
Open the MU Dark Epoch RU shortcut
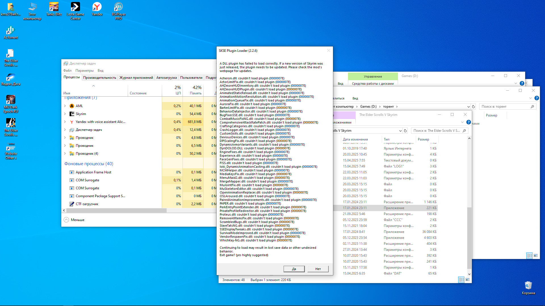point(11,104)
